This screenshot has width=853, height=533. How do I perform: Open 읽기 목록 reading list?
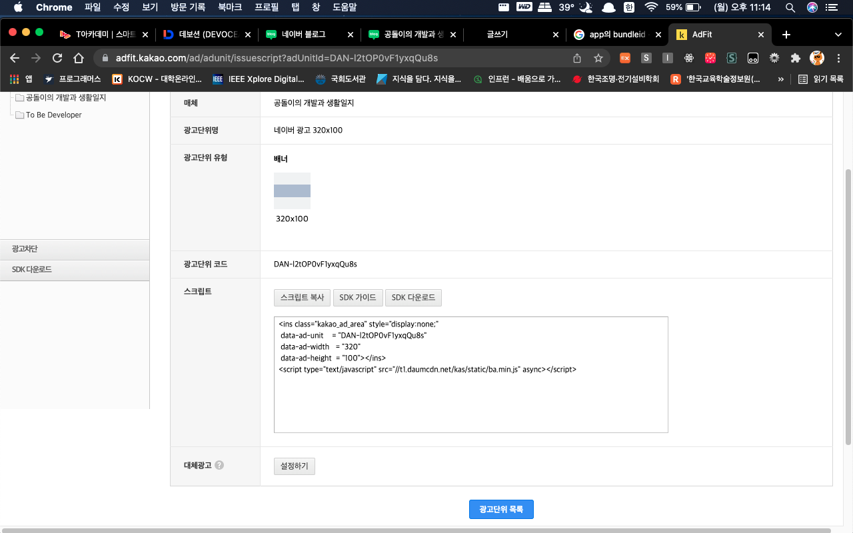tap(821, 79)
